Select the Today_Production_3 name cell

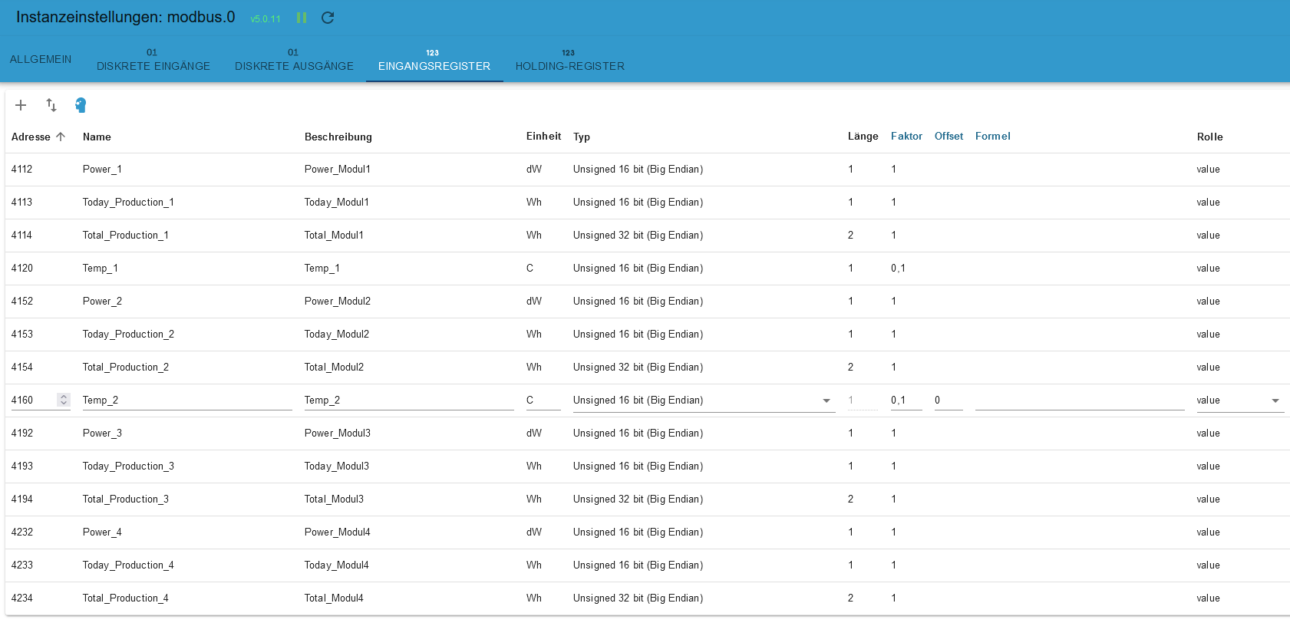pos(128,466)
